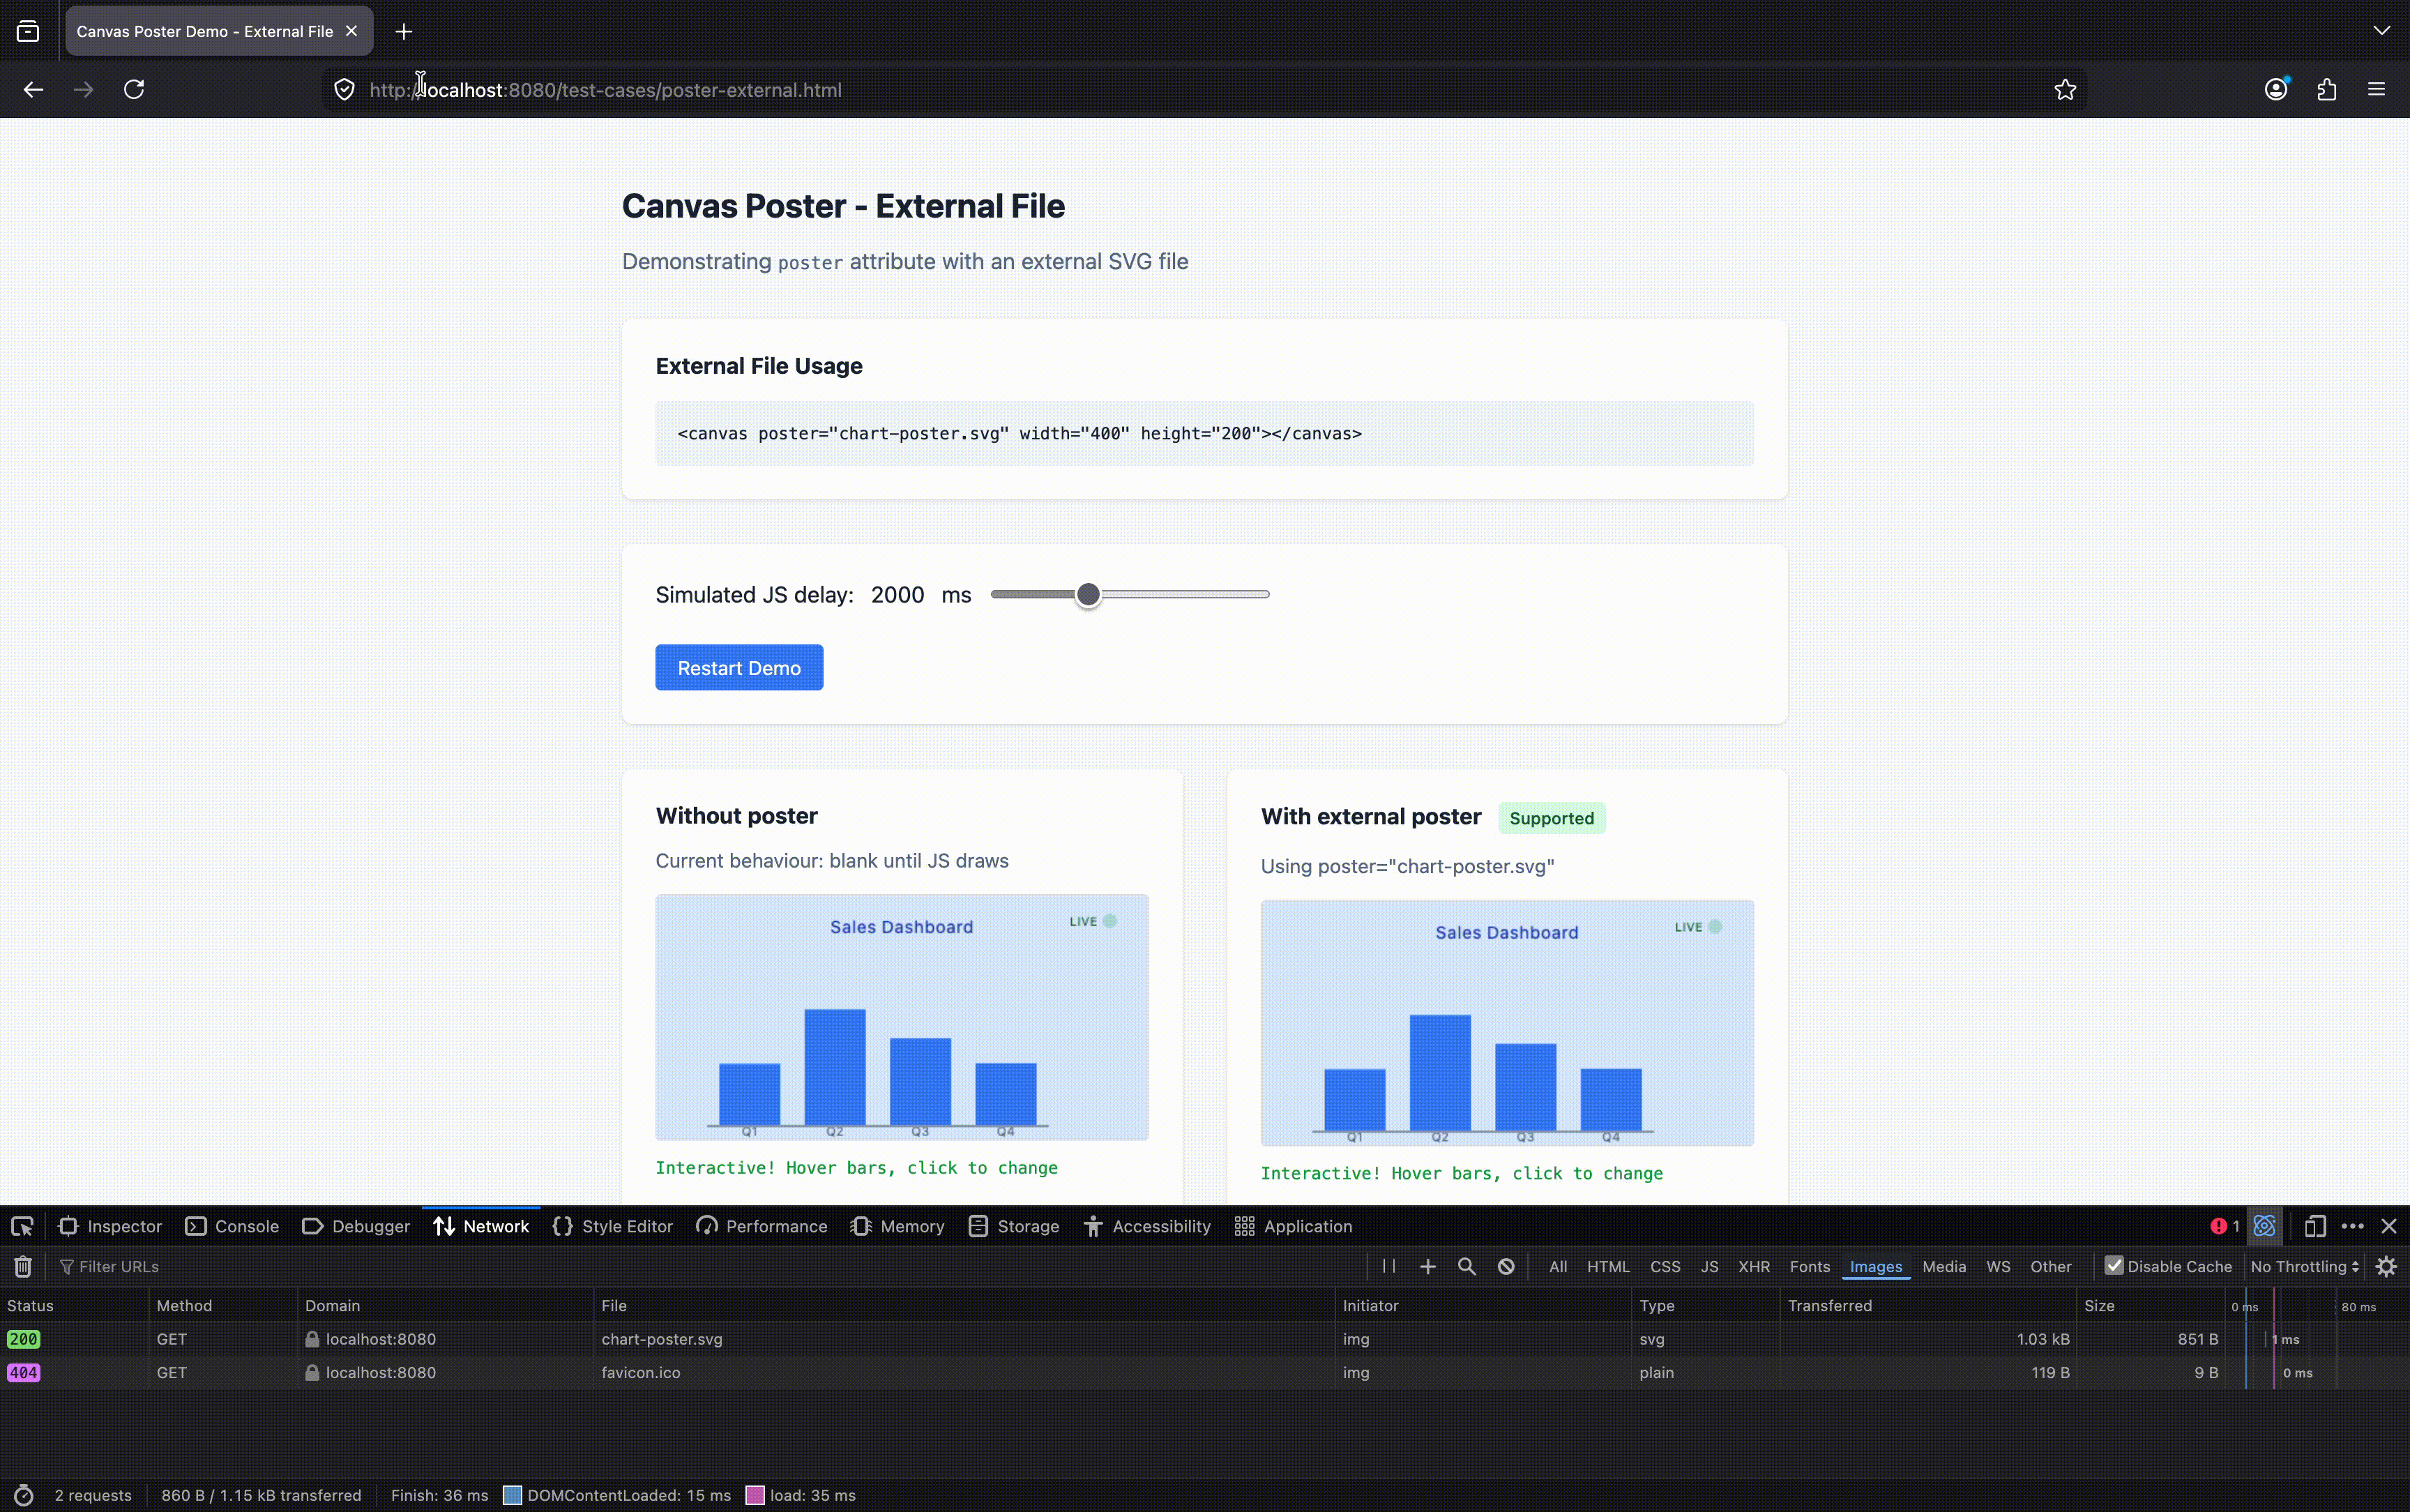Viewport: 2410px width, 1512px height.
Task: Filter requests by Images type
Action: 1875,1266
